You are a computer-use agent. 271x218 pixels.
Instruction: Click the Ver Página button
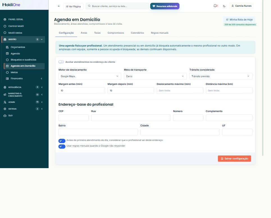74,6
